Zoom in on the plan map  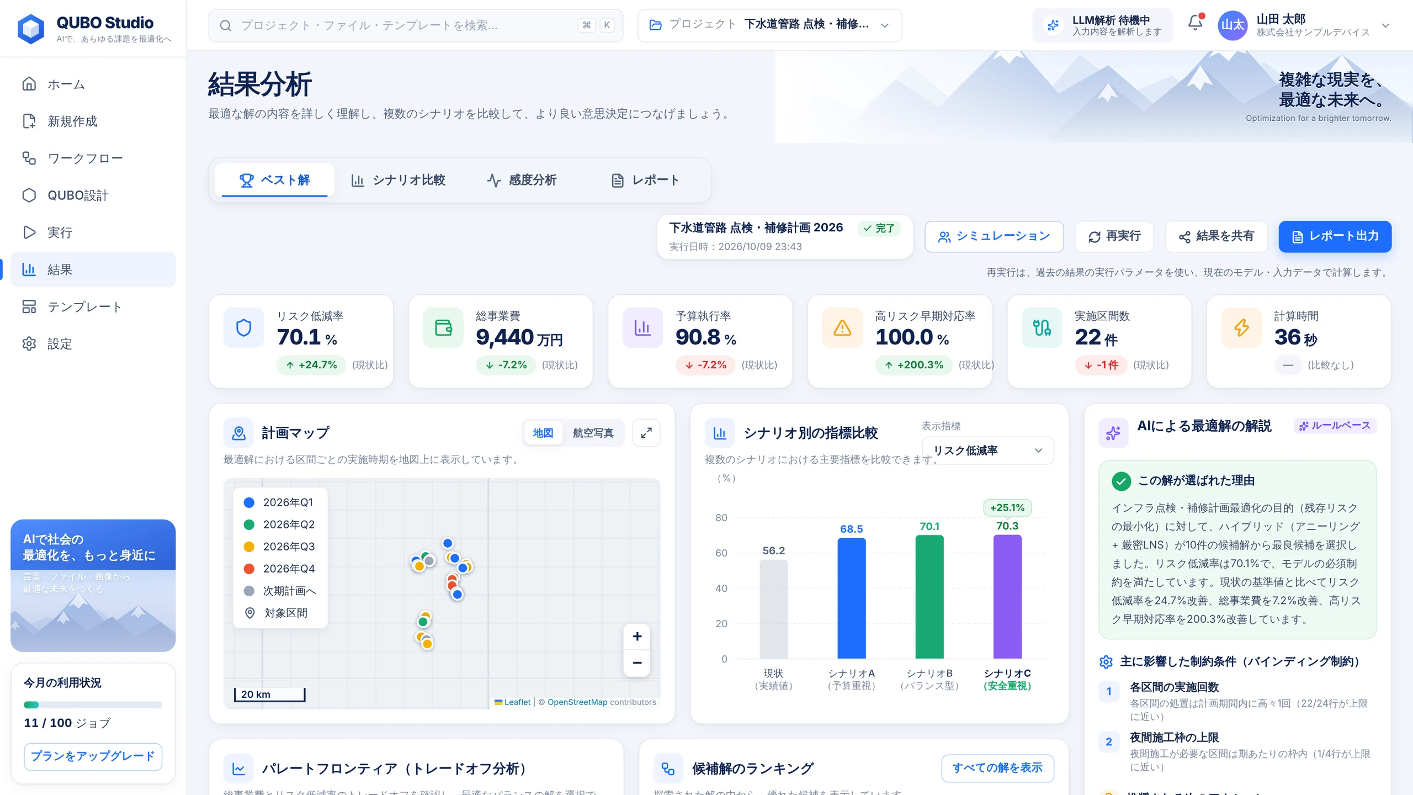point(637,637)
